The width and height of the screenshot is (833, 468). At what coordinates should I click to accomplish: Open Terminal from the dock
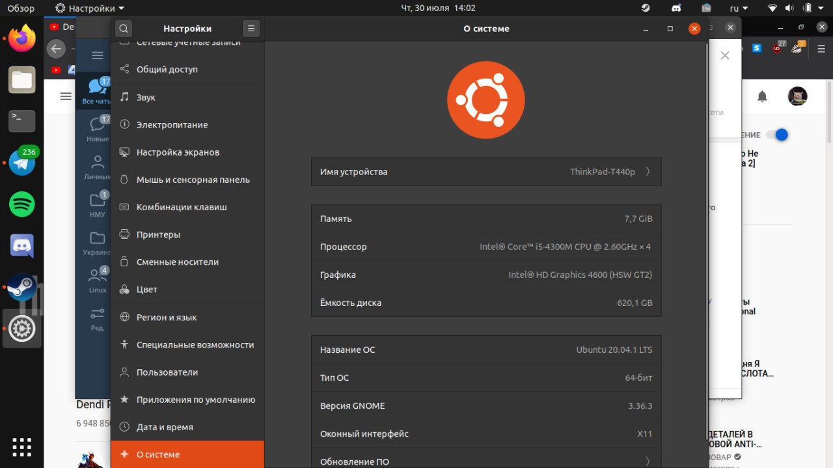(x=22, y=121)
